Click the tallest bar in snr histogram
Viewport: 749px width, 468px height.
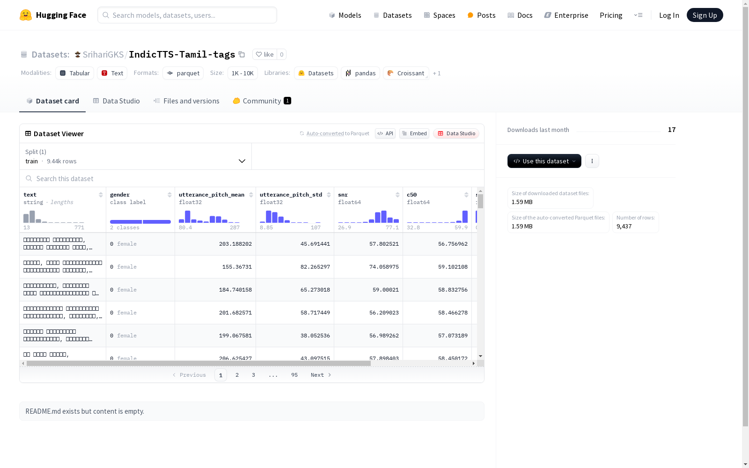tap(384, 217)
